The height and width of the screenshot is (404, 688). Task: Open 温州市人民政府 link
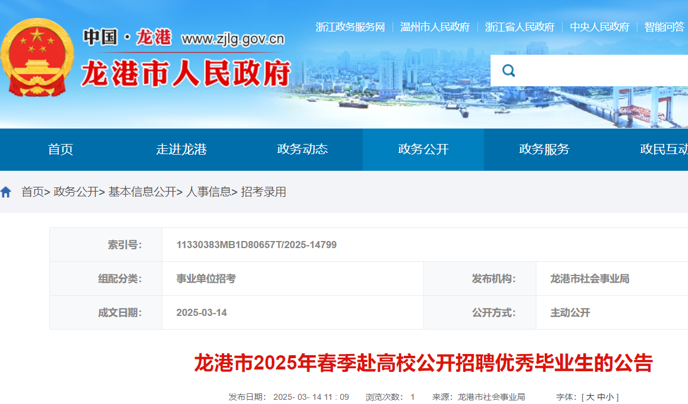(x=435, y=27)
